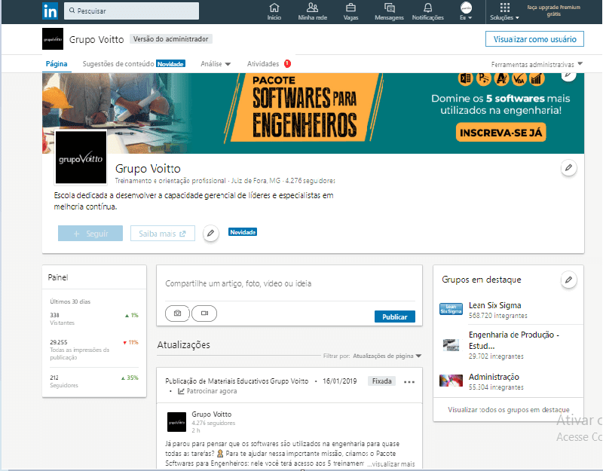Click Visualizar como usuário button
Screen dimensions: 603x471
click(534, 39)
